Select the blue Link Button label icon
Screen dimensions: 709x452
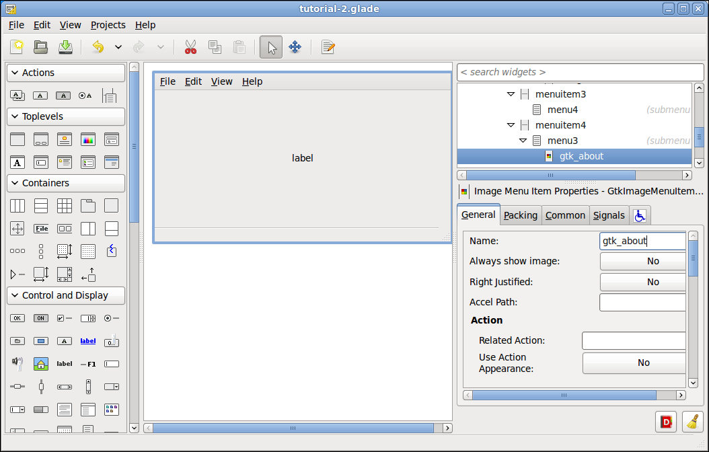click(87, 341)
